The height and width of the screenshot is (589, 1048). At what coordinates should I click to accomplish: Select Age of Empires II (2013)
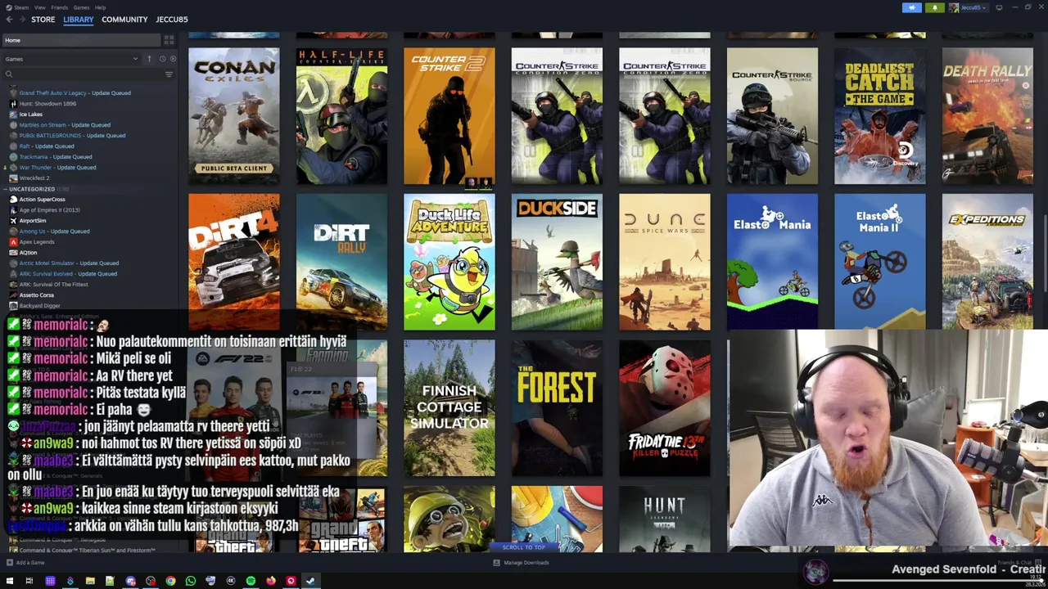pos(49,210)
